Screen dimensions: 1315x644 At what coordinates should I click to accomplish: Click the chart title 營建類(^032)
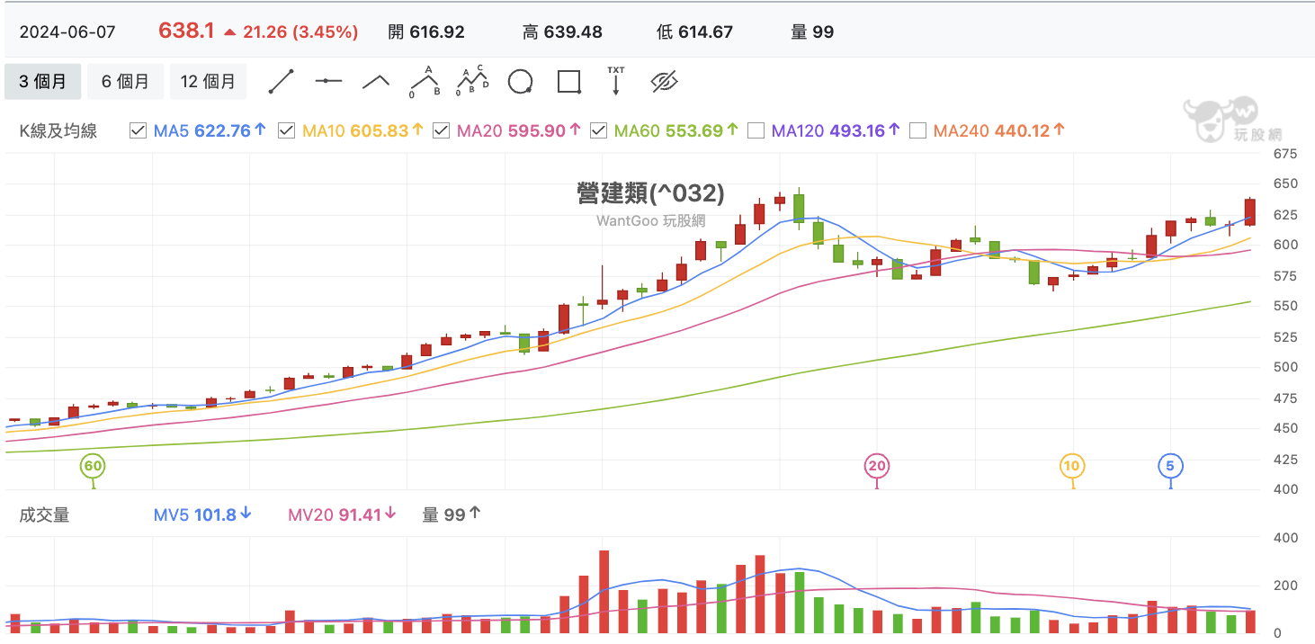(x=651, y=192)
